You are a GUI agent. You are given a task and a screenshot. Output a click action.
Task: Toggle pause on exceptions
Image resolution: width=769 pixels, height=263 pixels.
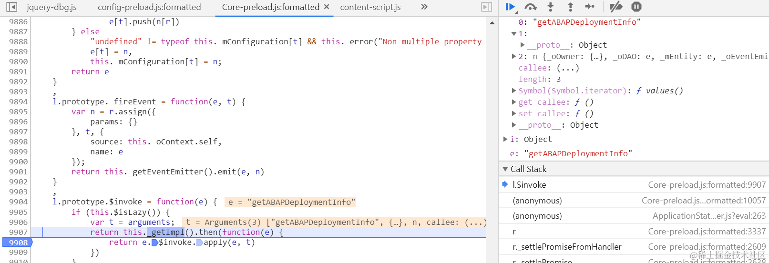pyautogui.click(x=636, y=7)
